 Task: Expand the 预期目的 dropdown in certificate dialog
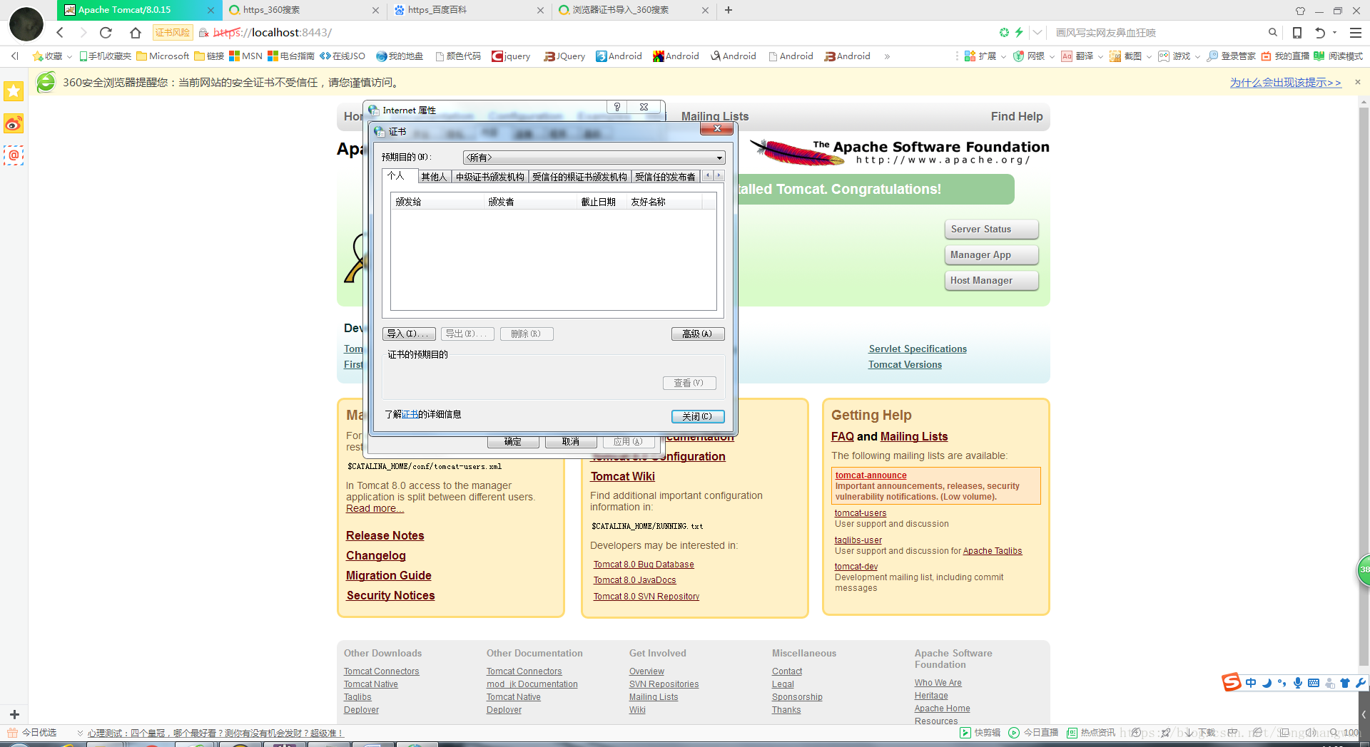tap(719, 158)
